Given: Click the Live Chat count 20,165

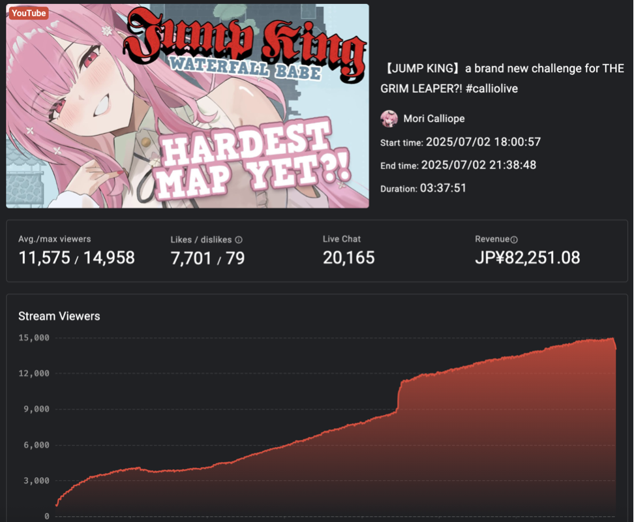Looking at the screenshot, I should [x=348, y=258].
